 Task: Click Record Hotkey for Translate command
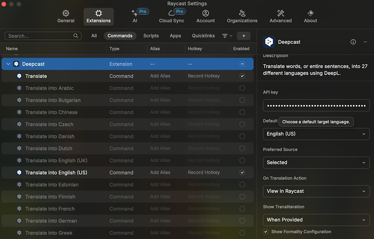(x=204, y=76)
